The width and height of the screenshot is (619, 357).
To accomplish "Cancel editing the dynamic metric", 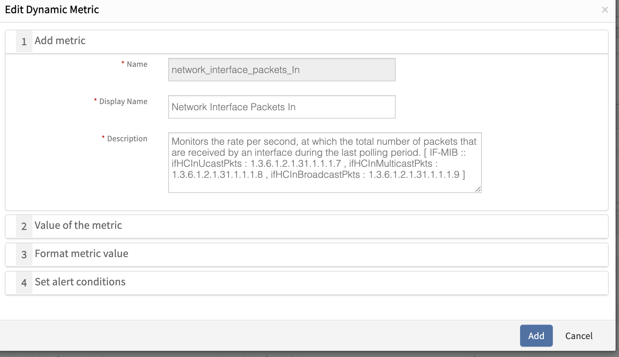I will tap(579, 336).
